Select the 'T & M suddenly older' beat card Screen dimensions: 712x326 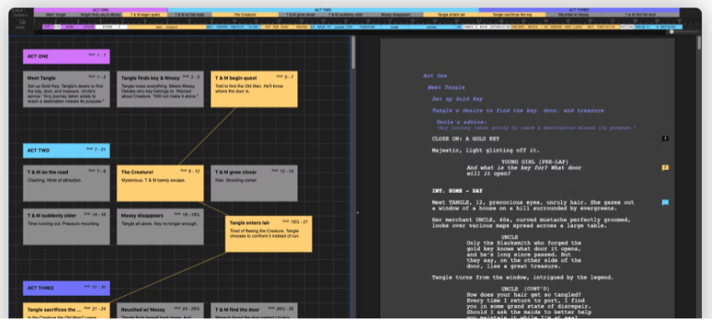coord(66,226)
